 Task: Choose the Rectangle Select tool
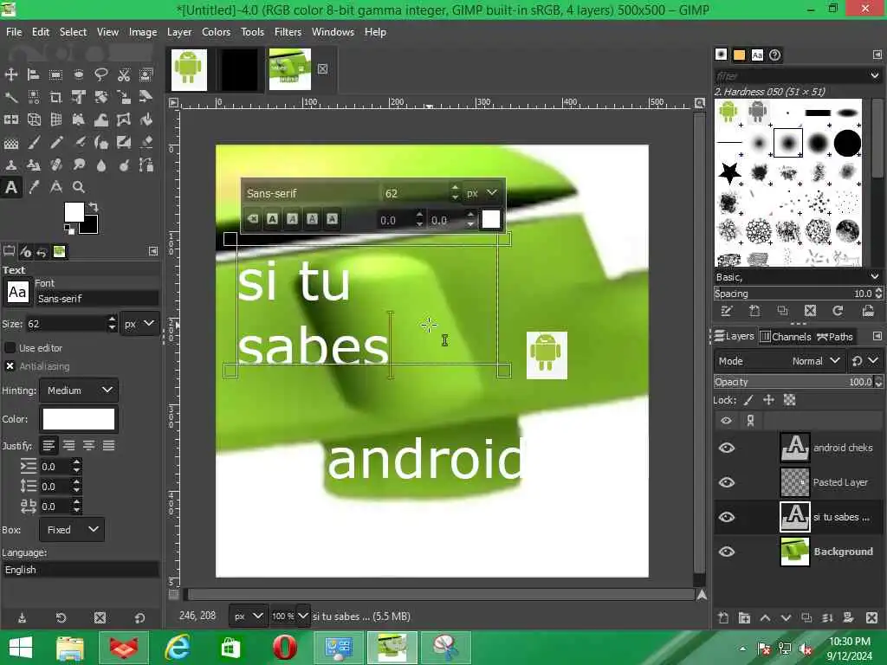coord(55,74)
